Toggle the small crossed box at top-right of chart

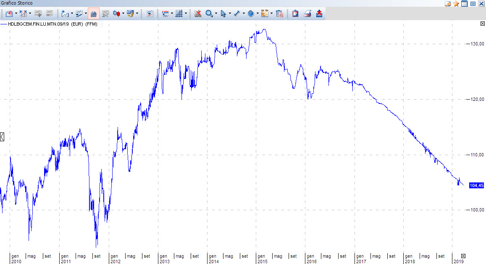482,24
